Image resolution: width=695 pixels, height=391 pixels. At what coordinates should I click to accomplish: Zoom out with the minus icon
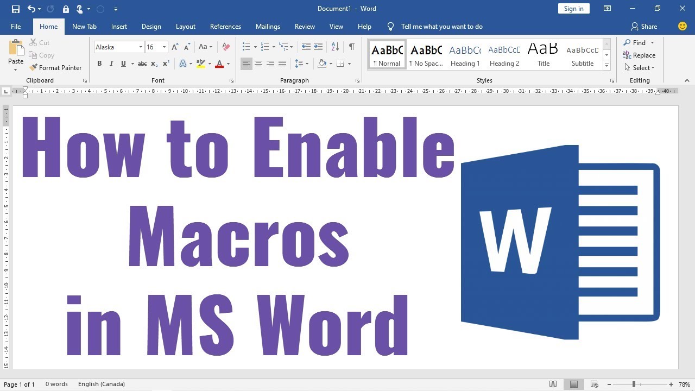[609, 384]
